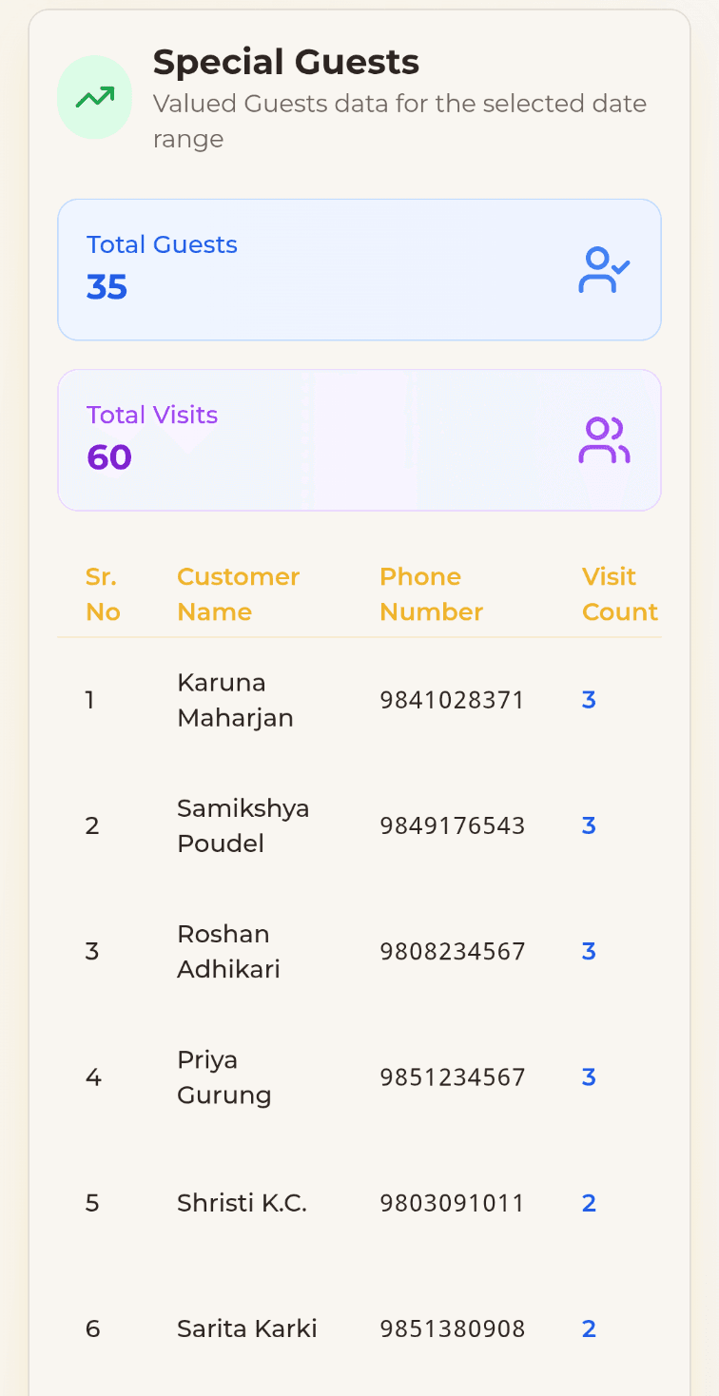Click Sarita Karki customer name
The image size is (719, 1396).
click(246, 1328)
